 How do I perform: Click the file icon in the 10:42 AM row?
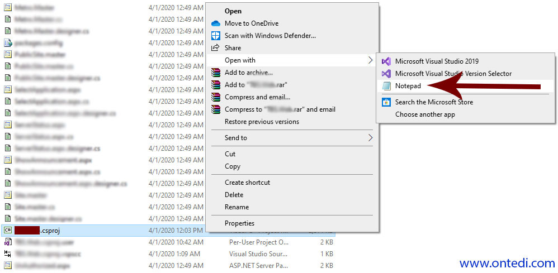pos(7,242)
